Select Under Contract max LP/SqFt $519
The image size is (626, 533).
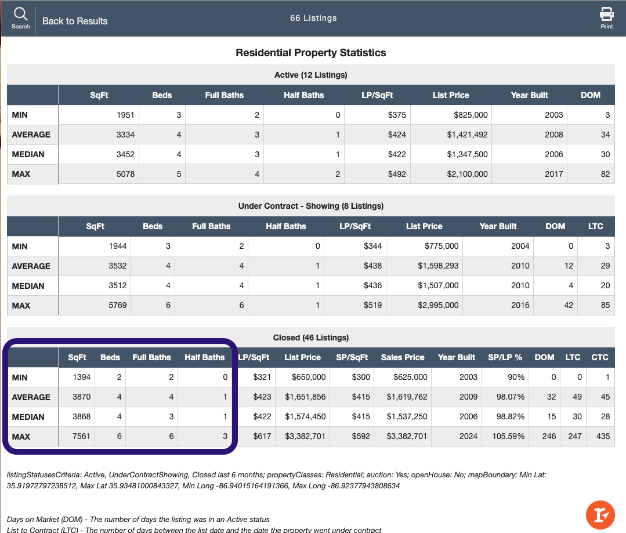372,305
